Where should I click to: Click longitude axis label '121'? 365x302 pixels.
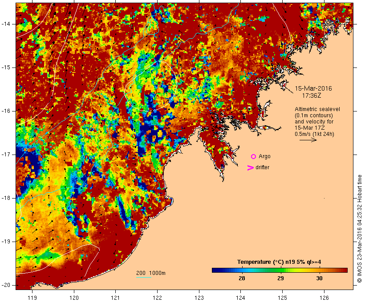(x=115, y=298)
